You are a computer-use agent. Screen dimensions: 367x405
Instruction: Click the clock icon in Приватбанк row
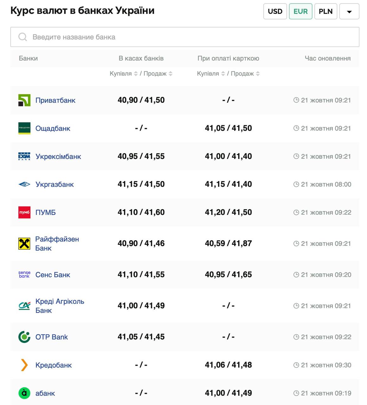point(296,100)
